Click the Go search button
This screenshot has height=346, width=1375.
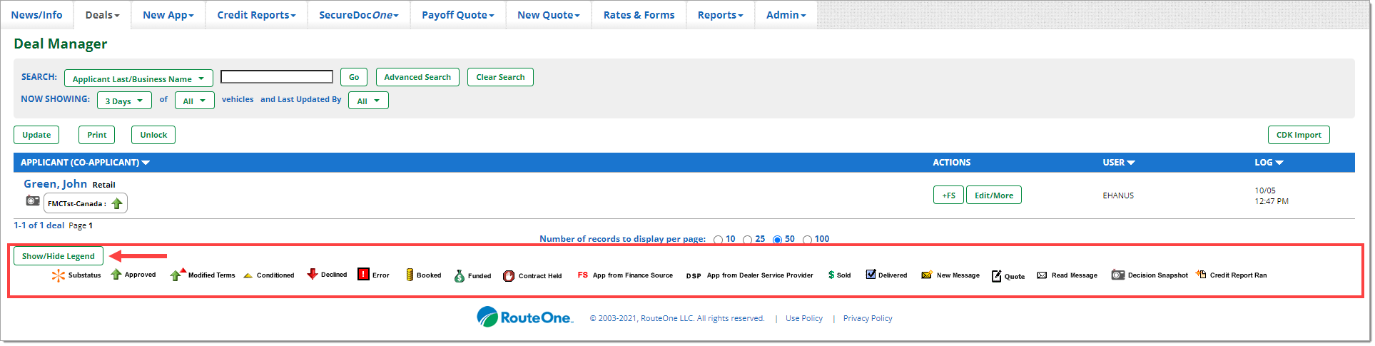(x=354, y=77)
